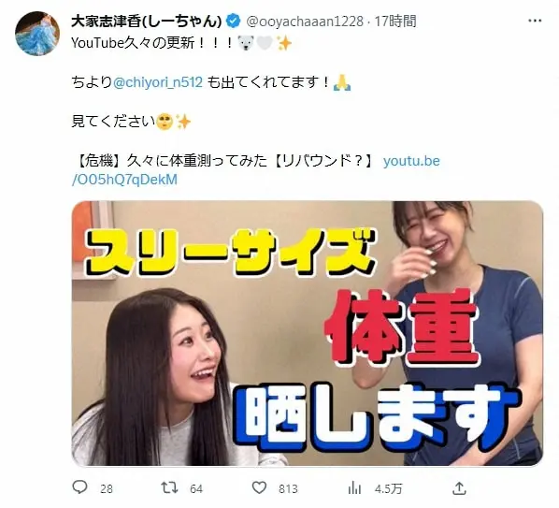This screenshot has height=508, width=559.
Task: Open handle @ooyachaaan1228
Action: coord(305,22)
